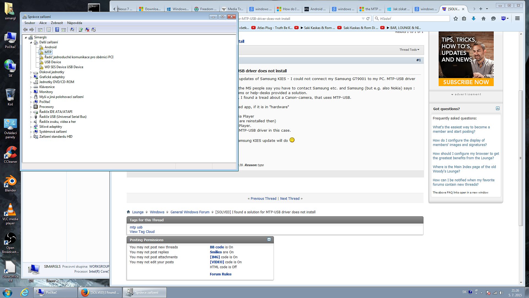The image size is (529, 298).
Task: Open the General Windows Forum breadcrumb link
Action: pos(190,212)
